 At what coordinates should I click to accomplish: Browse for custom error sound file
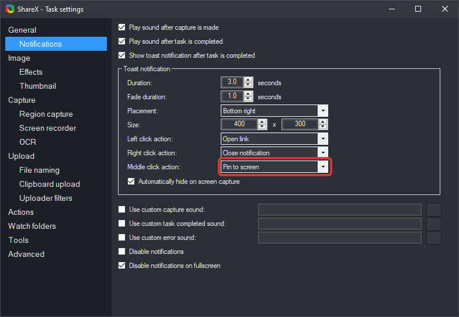click(x=434, y=238)
